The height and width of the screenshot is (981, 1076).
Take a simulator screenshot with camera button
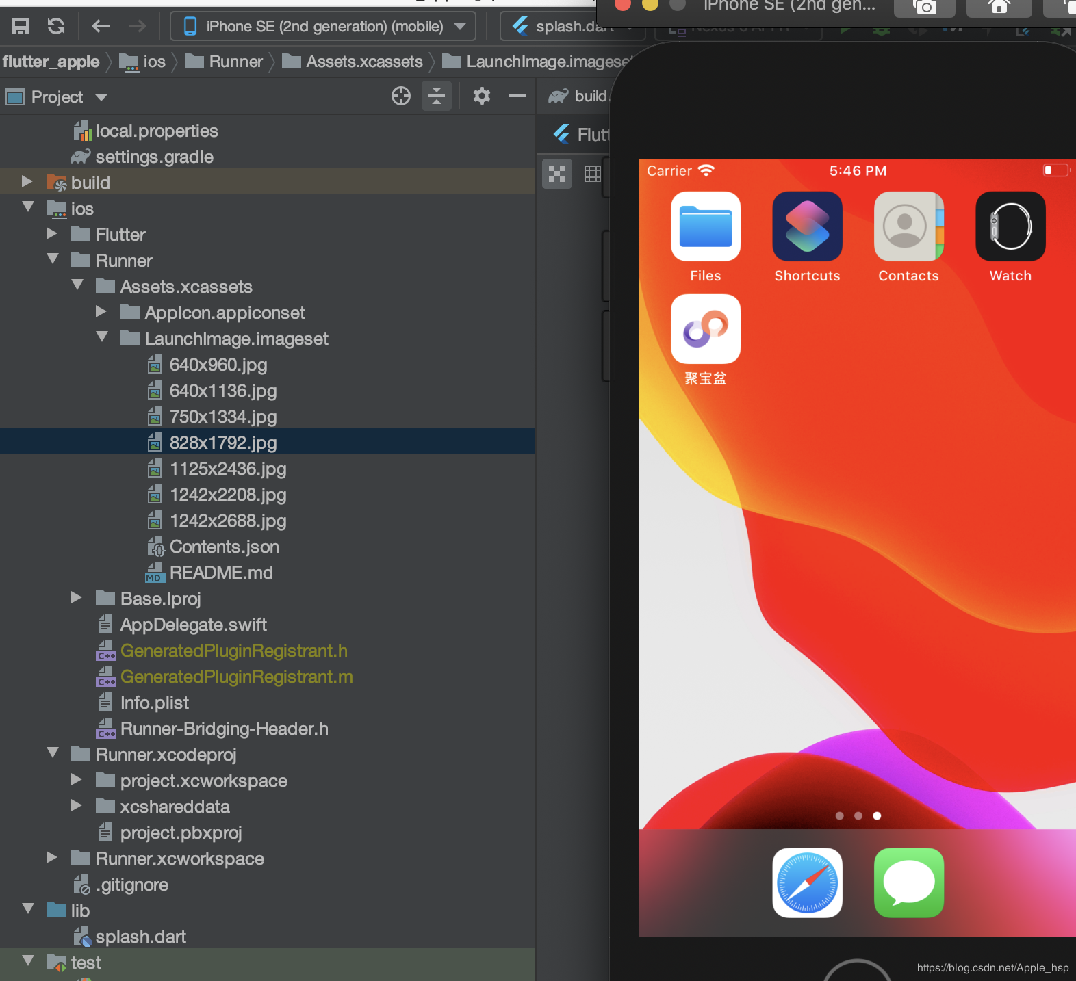[x=925, y=7]
